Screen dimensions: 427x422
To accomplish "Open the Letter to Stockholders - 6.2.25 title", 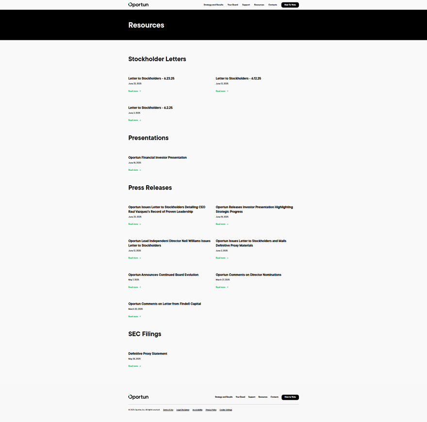I will [x=150, y=108].
